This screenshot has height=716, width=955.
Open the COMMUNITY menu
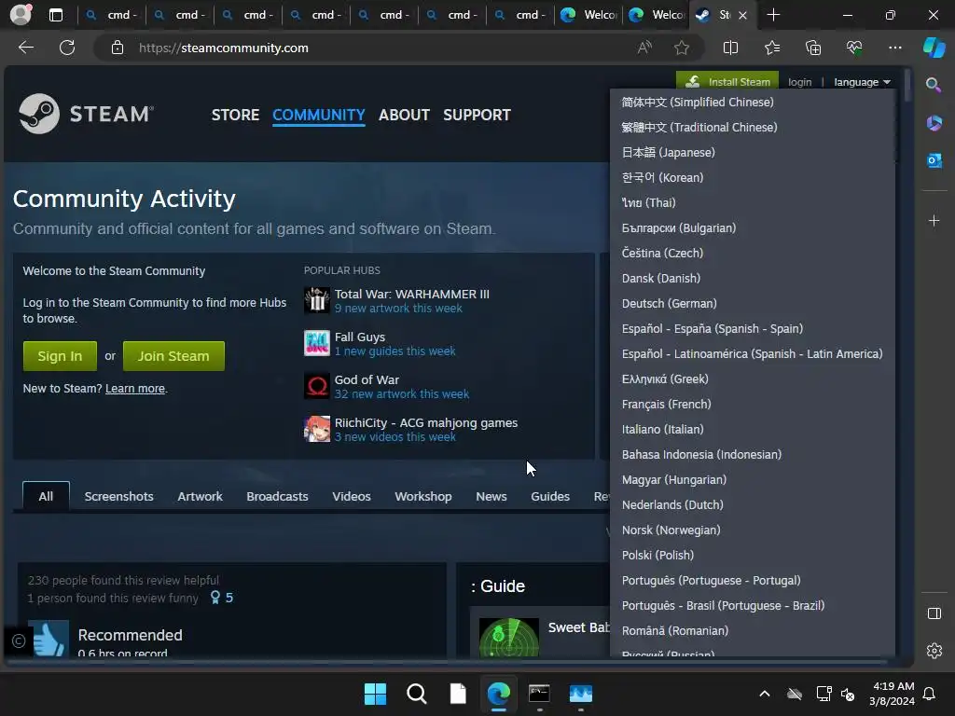pos(319,115)
